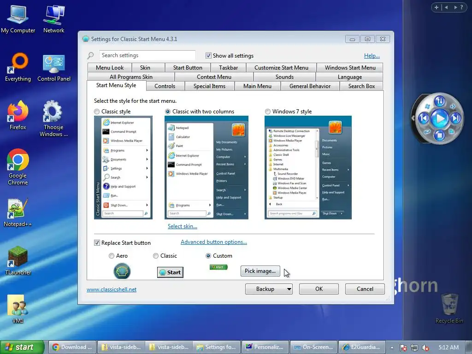Switch to the Controls tab
The image size is (472, 354).
[x=165, y=86]
